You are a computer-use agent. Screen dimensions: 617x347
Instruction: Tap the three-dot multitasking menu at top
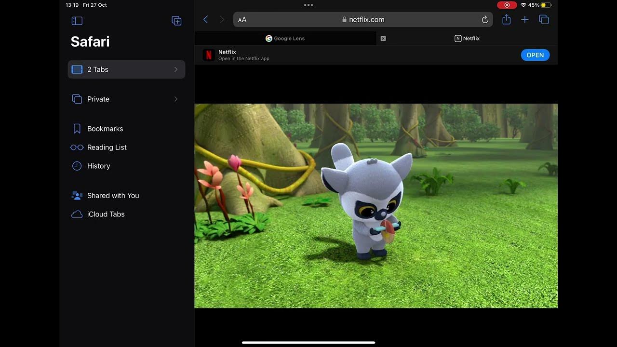(308, 5)
